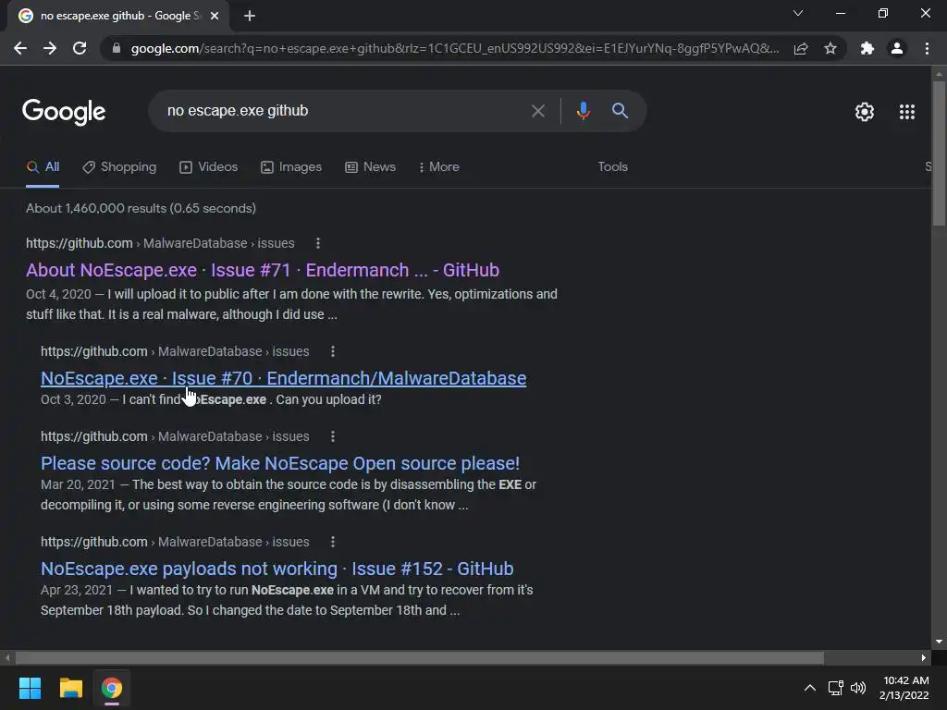Switch to the News tab
The height and width of the screenshot is (710, 947).
[x=370, y=167]
